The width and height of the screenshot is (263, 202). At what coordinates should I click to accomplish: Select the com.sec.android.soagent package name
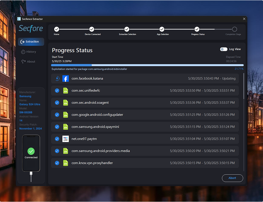tap(90, 103)
